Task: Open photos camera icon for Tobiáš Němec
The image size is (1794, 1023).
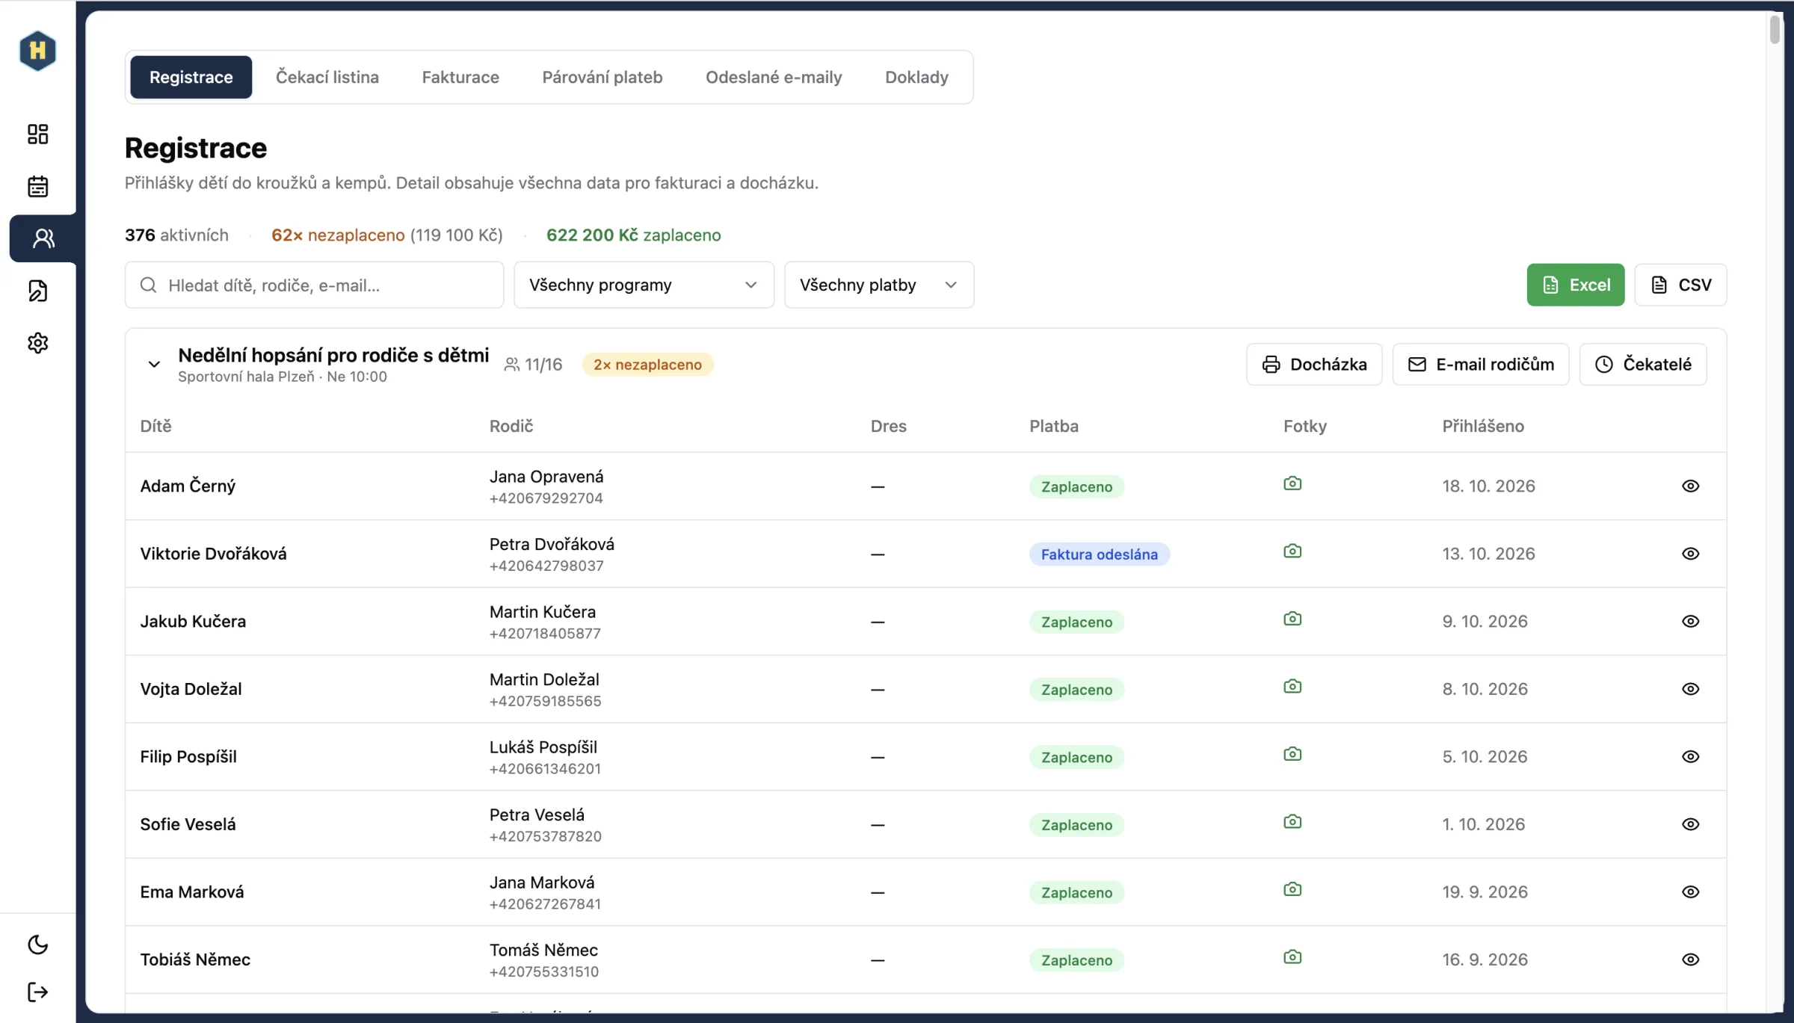Action: coord(1292,957)
